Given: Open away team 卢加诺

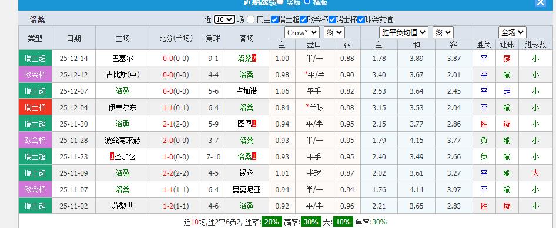Looking at the screenshot, I should pos(247,91).
